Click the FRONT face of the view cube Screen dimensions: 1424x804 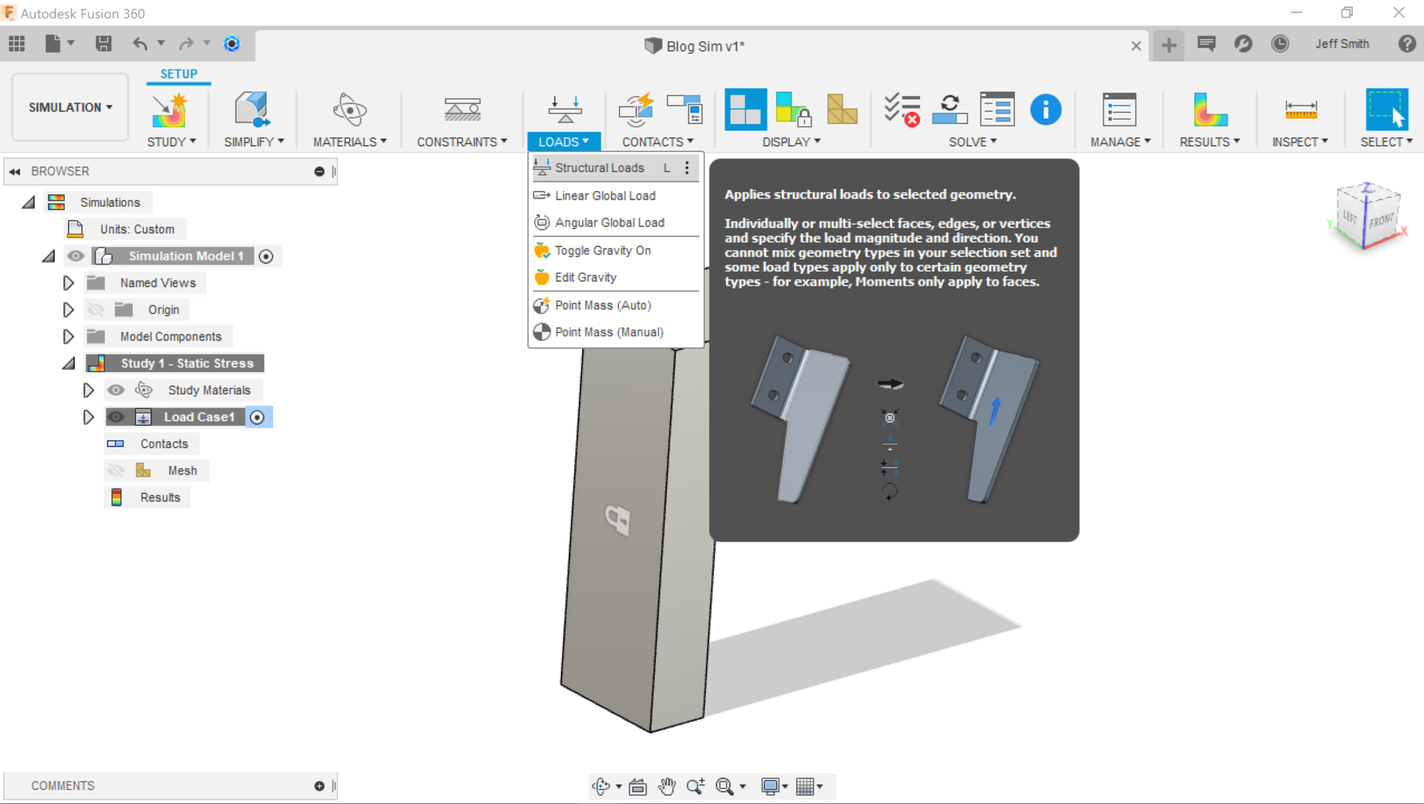coord(1381,222)
